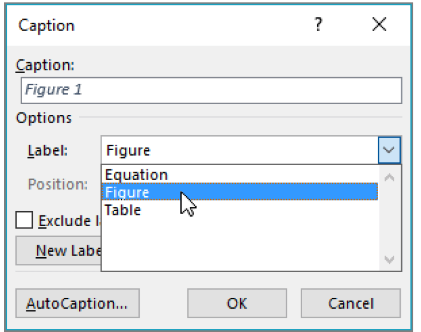Viewport: 421px width, 332px height.
Task: Confirm the caption with OK
Action: (237, 303)
